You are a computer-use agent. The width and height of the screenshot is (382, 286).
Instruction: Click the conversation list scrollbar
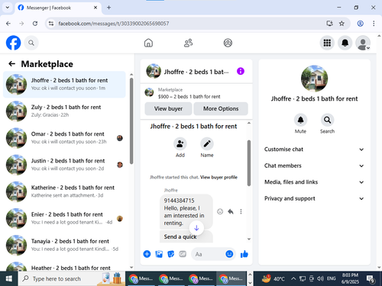coord(131,121)
